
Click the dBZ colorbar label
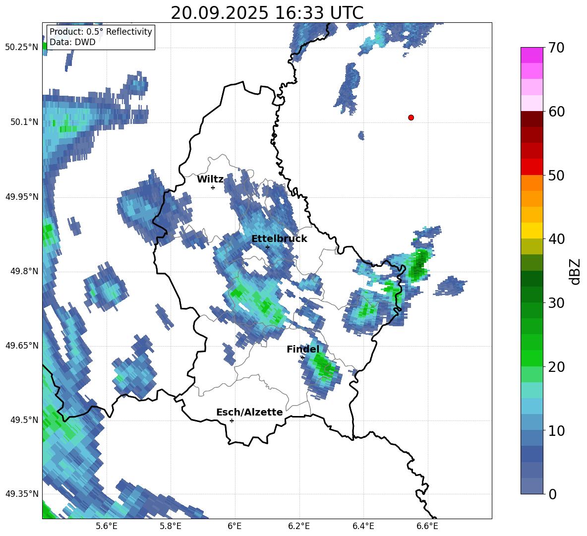pyautogui.click(x=575, y=271)
